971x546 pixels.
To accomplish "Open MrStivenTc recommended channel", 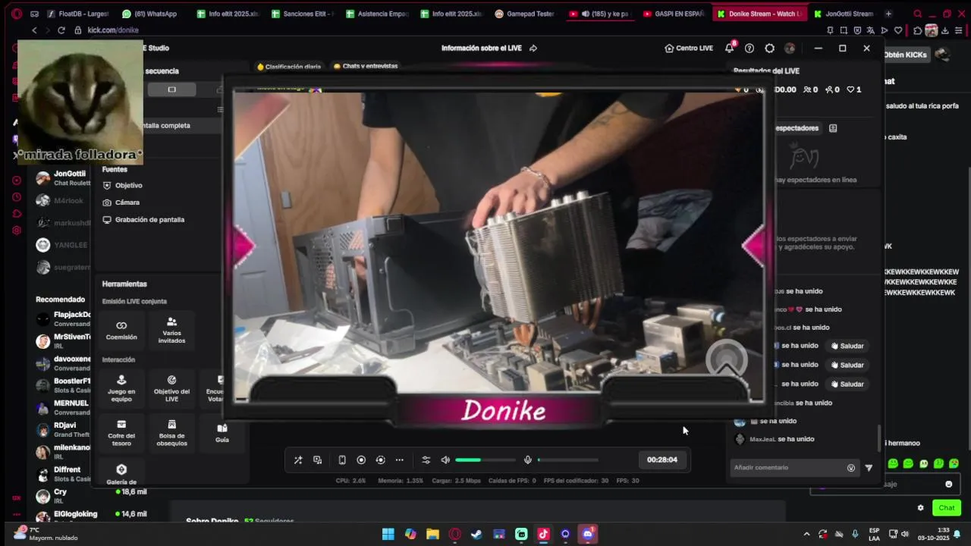I will click(63, 340).
